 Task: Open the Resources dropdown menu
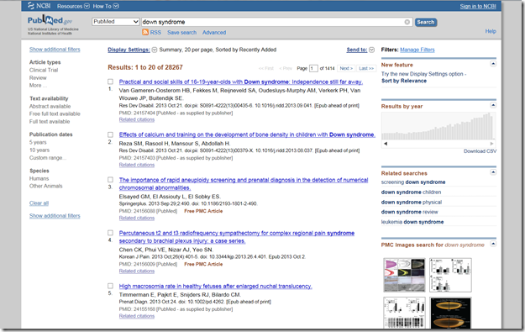[x=73, y=6]
